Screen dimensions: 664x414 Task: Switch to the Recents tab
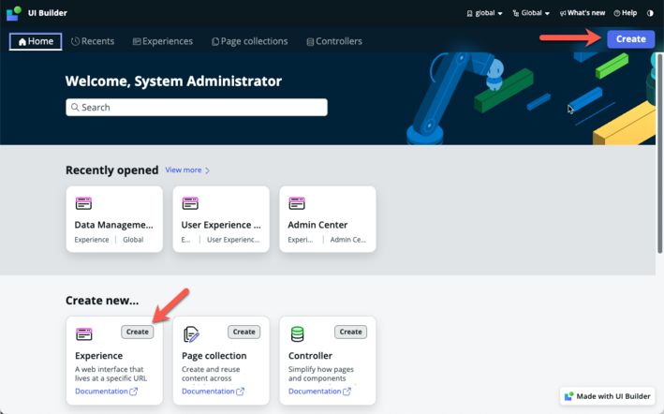click(93, 41)
